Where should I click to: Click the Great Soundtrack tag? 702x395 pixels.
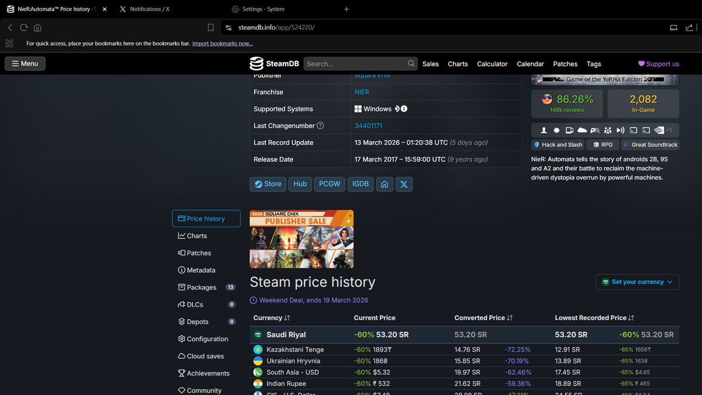(x=649, y=145)
